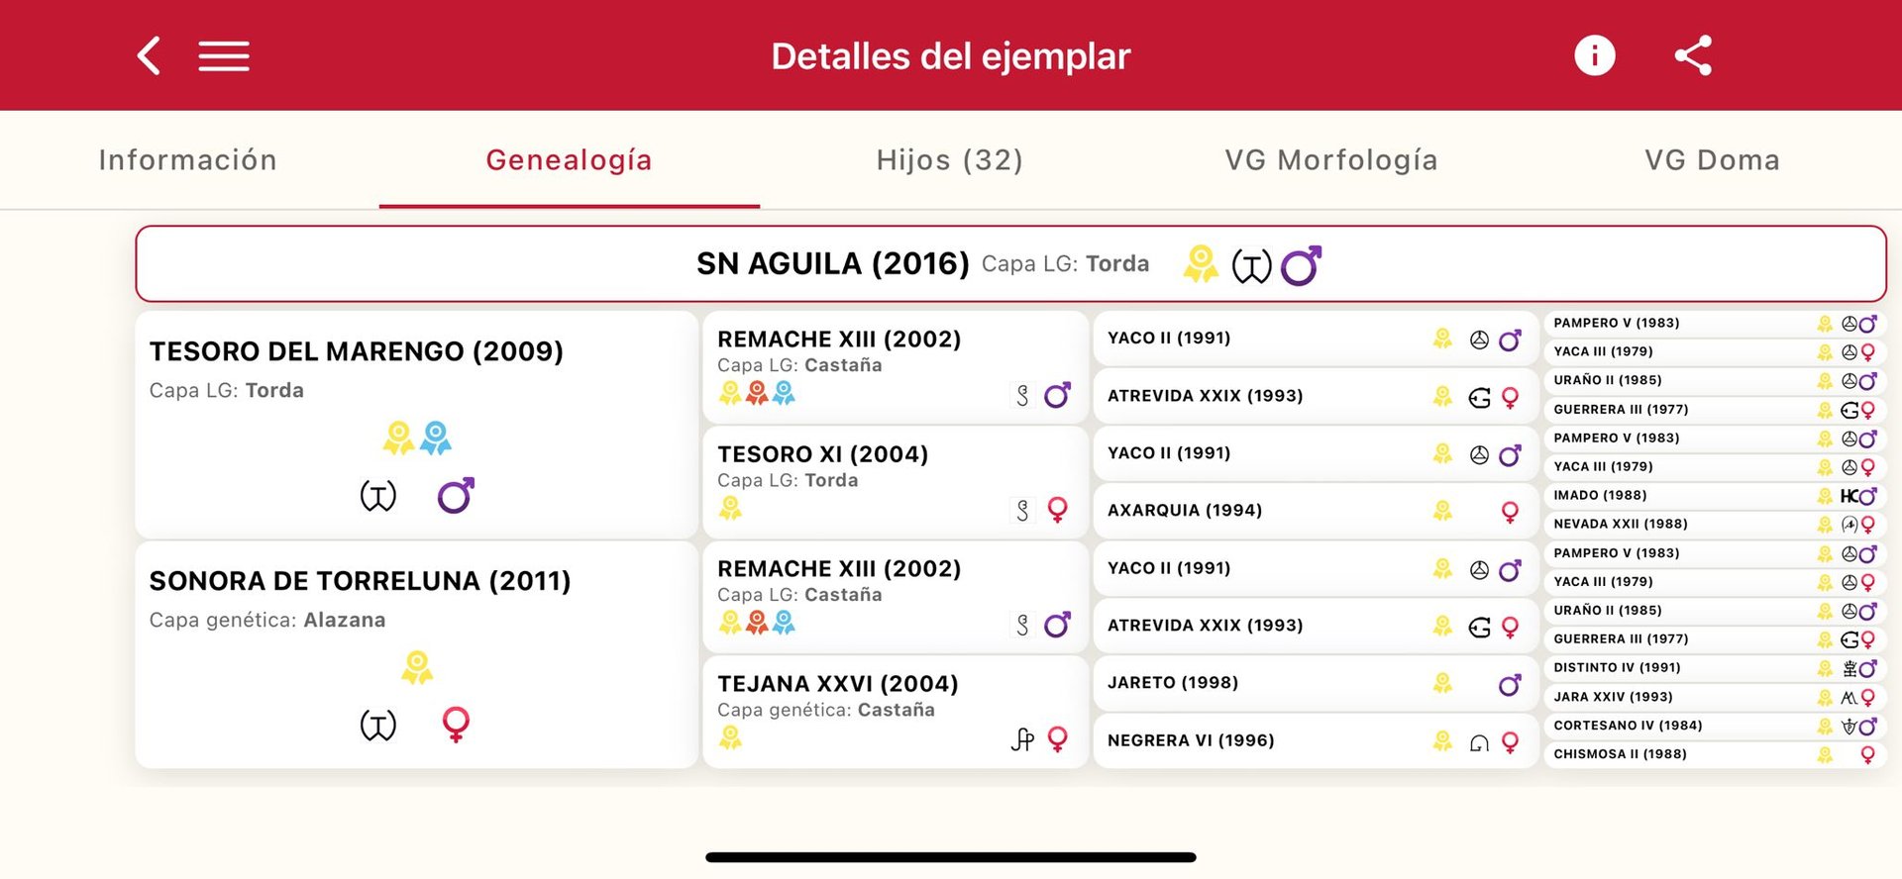Switch to the VG Morfología tab

[1330, 160]
